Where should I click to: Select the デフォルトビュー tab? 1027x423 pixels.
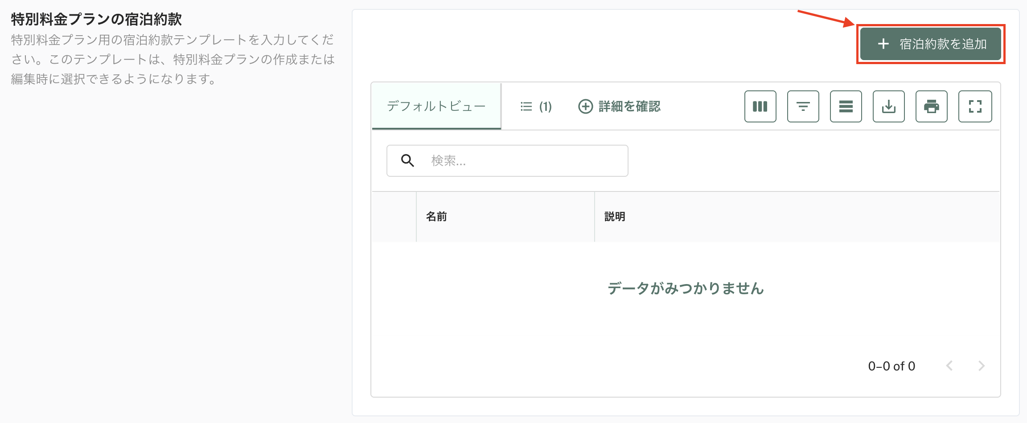click(436, 106)
